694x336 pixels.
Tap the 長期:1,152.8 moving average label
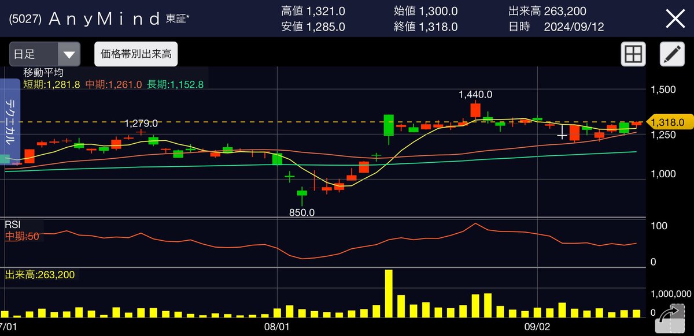pyautogui.click(x=175, y=84)
